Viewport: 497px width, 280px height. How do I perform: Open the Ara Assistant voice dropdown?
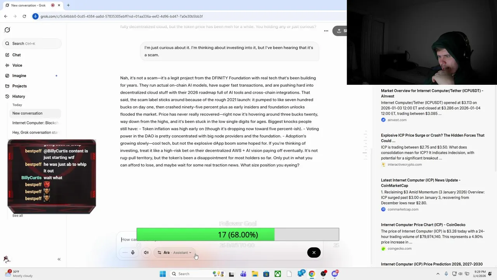175,253
